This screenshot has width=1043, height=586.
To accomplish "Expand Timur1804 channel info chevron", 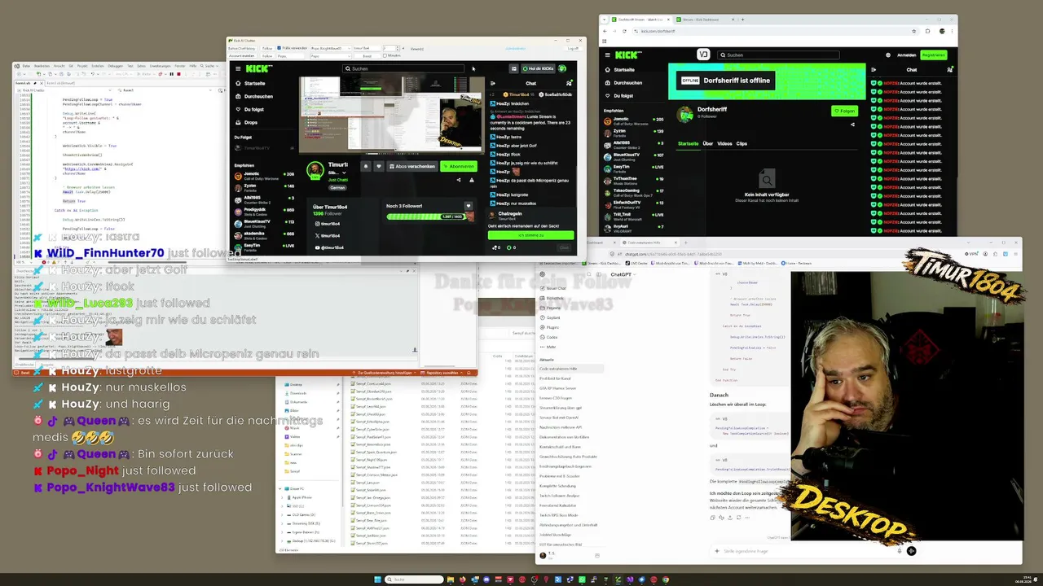I will 344,173.
